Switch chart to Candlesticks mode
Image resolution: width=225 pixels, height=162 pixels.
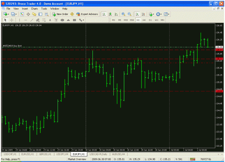[x=110, y=14]
